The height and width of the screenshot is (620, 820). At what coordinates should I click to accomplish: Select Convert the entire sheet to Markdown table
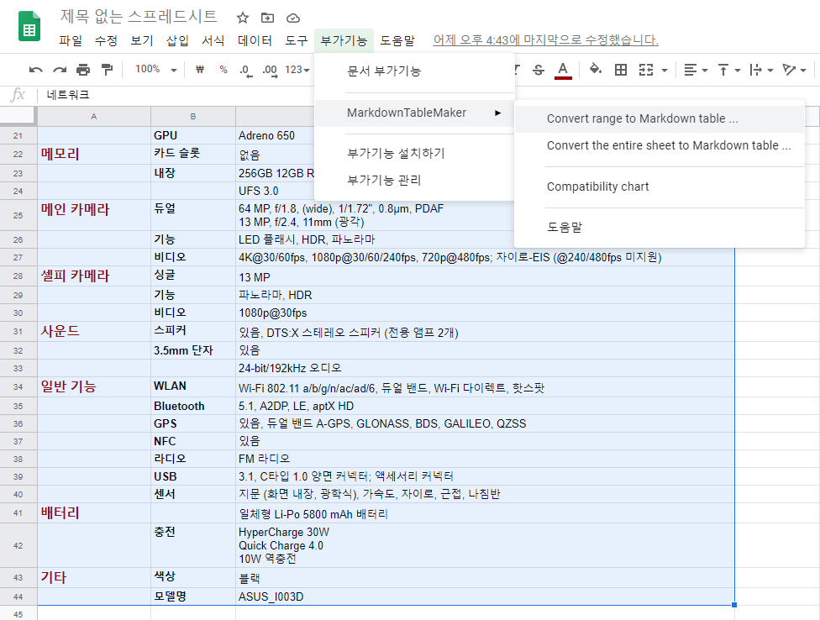coord(659,145)
